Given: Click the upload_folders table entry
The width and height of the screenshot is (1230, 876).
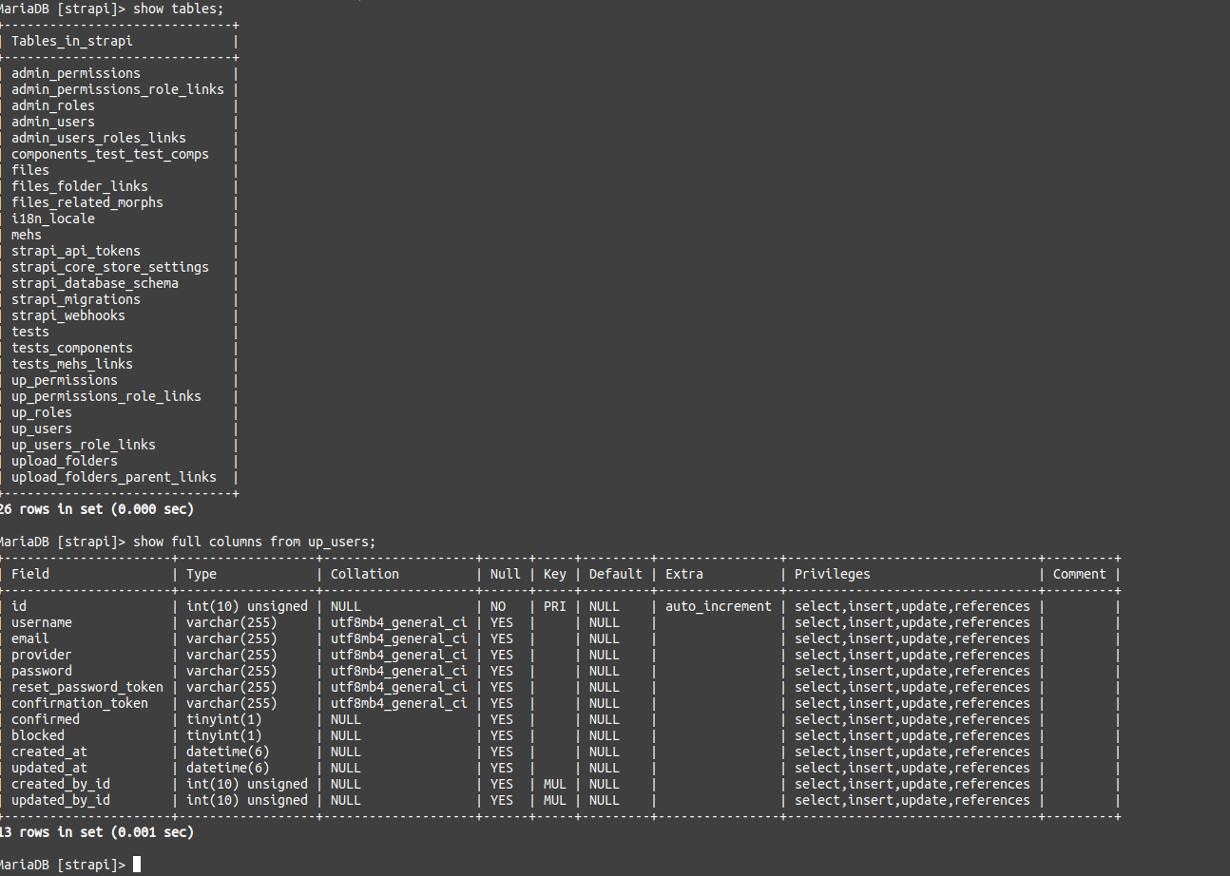Looking at the screenshot, I should pos(64,461).
